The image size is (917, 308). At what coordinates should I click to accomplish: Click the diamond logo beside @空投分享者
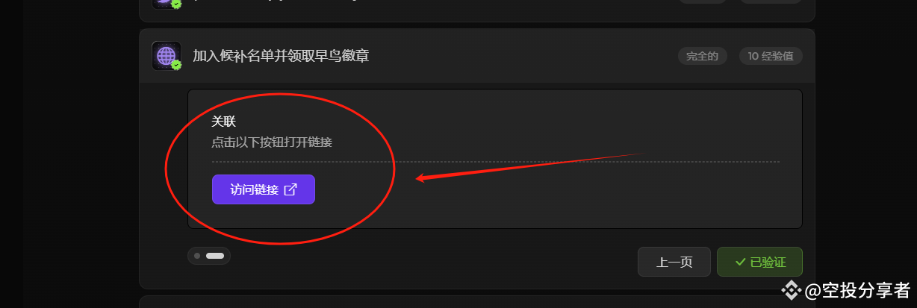(x=792, y=289)
